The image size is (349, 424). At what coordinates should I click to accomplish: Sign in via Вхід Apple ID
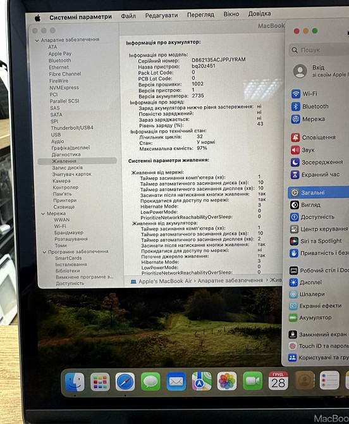tap(321, 71)
